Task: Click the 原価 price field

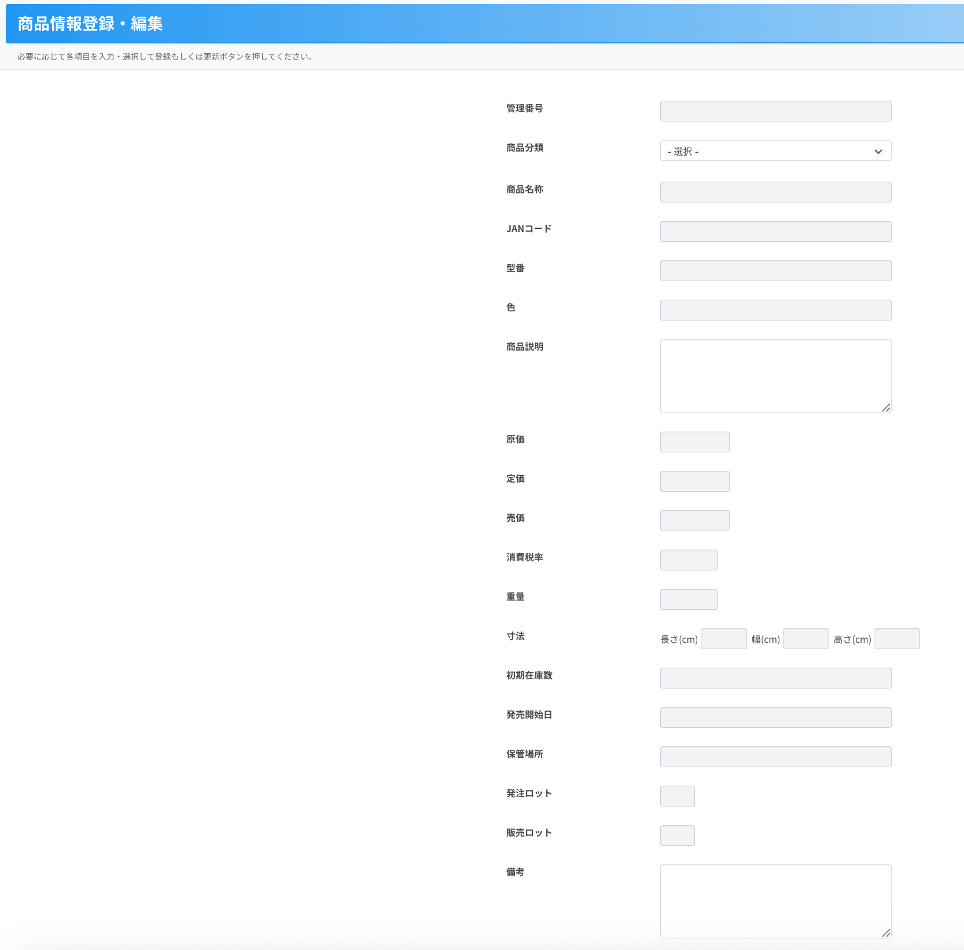Action: [694, 442]
